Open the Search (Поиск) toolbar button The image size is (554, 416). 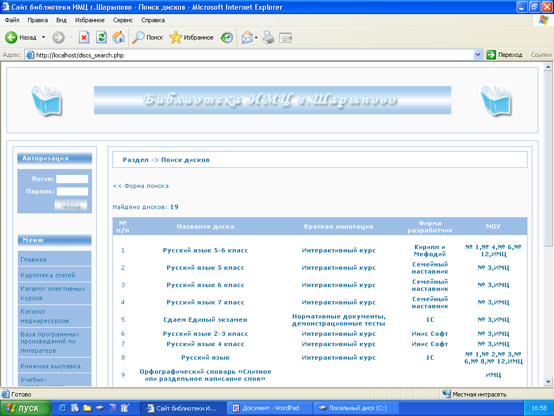click(148, 37)
